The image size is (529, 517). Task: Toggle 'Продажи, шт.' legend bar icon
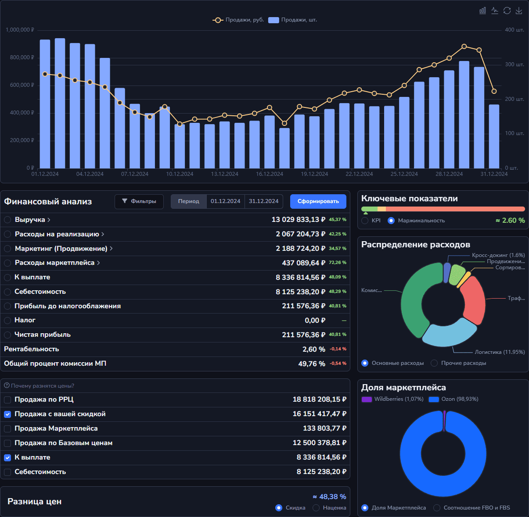tap(273, 20)
